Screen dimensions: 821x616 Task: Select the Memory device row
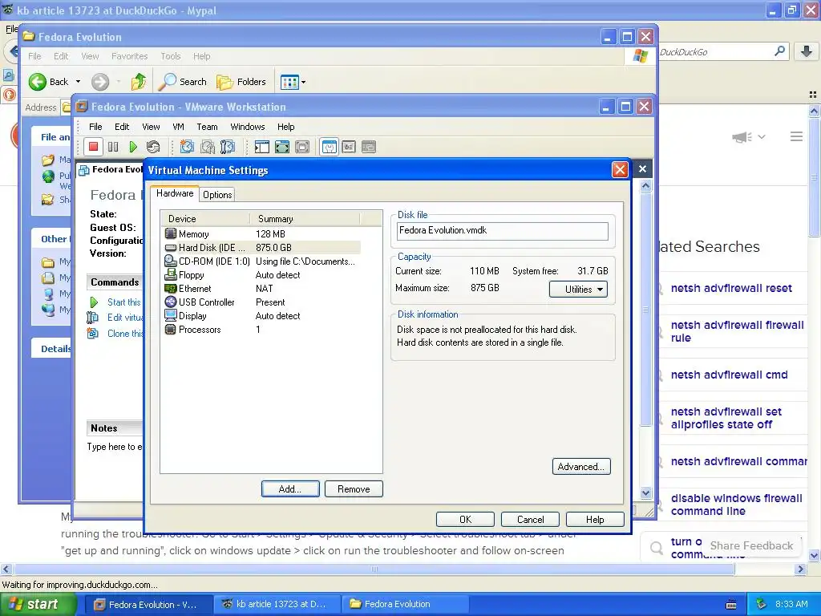pos(262,234)
